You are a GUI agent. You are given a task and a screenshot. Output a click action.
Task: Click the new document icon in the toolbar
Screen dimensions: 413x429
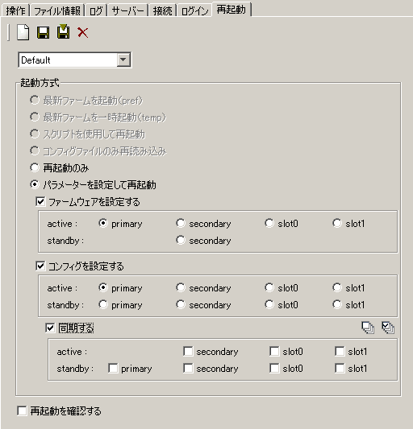(x=23, y=32)
